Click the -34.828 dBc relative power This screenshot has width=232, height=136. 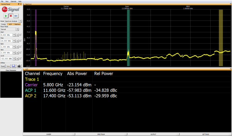[106, 90]
